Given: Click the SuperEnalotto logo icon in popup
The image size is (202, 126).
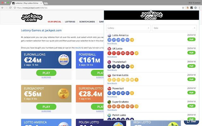Looking at the screenshot, I should pos(109,102).
